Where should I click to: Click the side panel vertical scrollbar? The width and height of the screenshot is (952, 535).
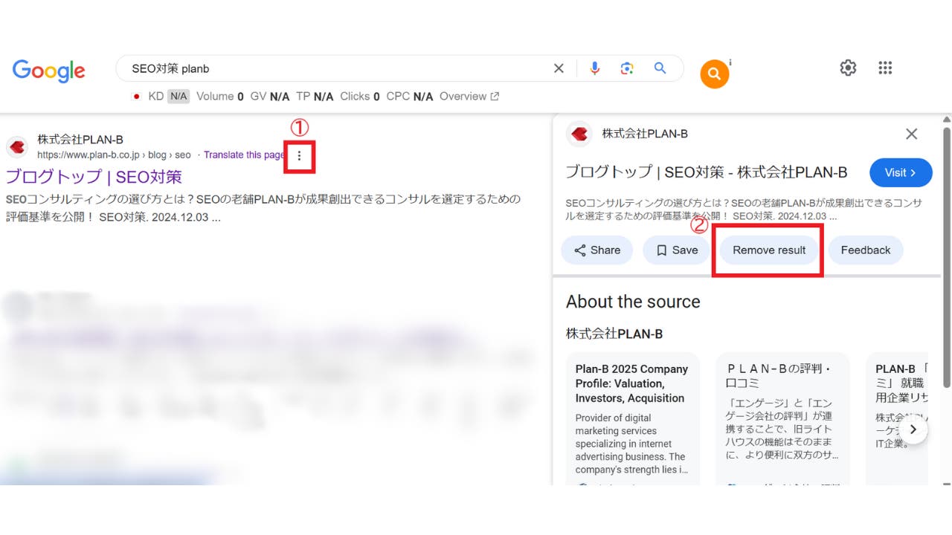[x=947, y=256]
